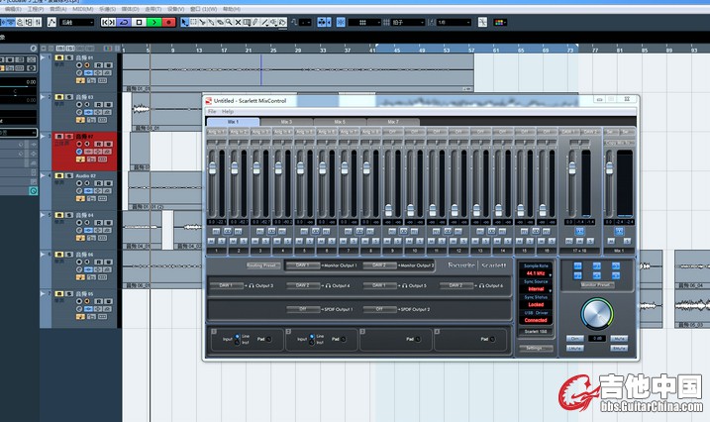
Task: Open the snap type dropdown
Action: point(364,22)
